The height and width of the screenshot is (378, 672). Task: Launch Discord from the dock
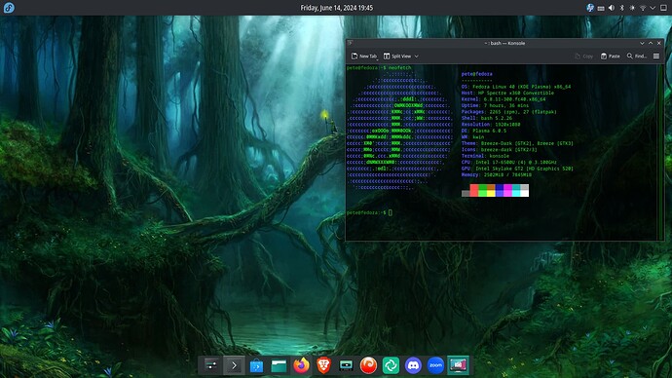point(413,365)
